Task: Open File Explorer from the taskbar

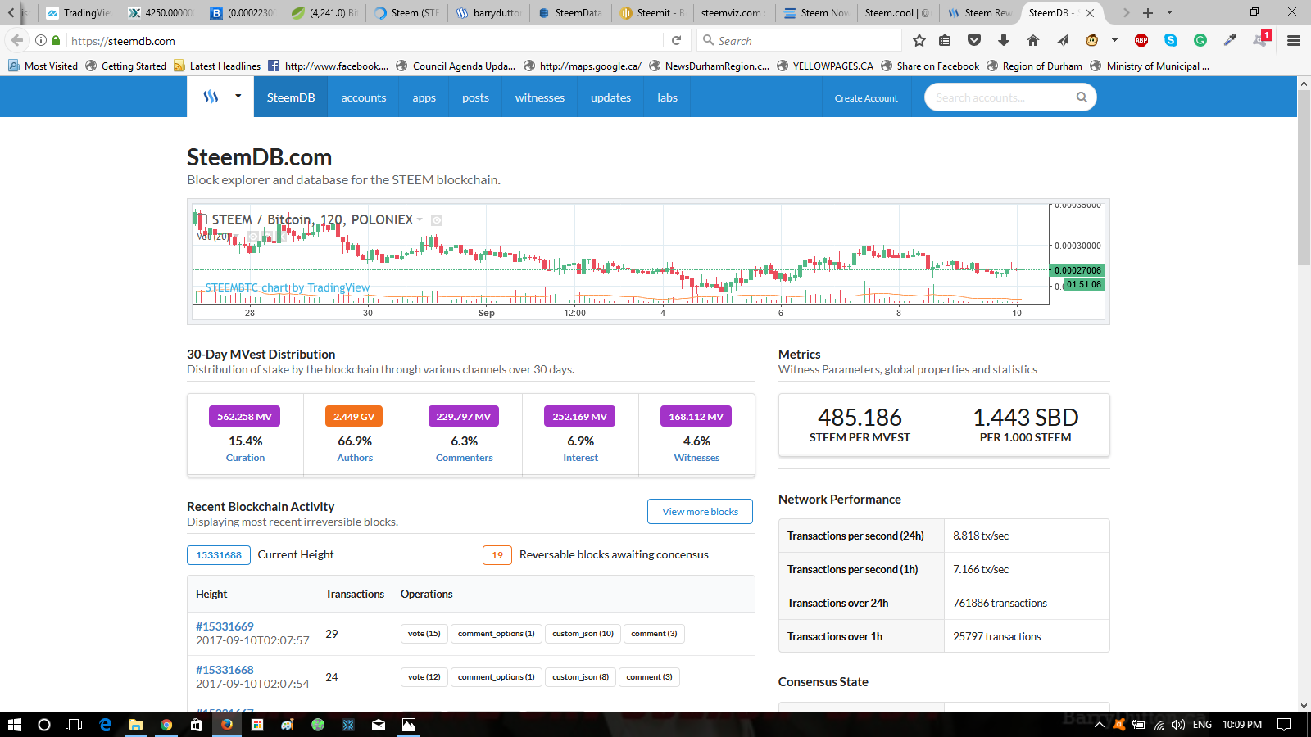Action: coord(136,725)
